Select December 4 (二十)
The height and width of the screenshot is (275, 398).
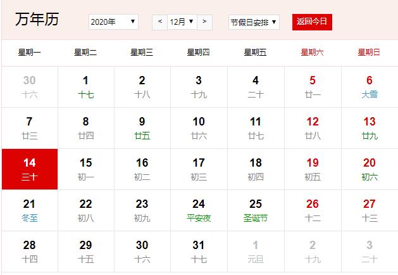point(256,87)
